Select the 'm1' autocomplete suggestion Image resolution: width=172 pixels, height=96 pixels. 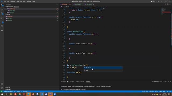tap(103, 70)
